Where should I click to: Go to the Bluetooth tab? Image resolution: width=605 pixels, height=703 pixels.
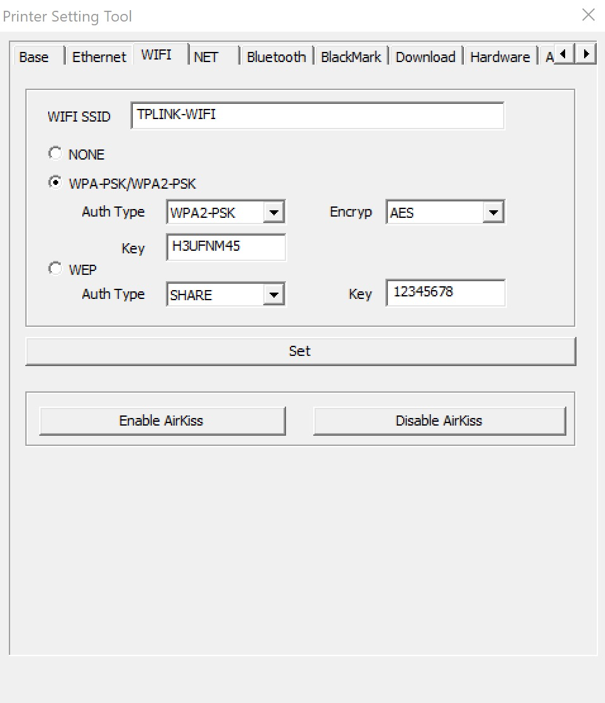(x=276, y=57)
